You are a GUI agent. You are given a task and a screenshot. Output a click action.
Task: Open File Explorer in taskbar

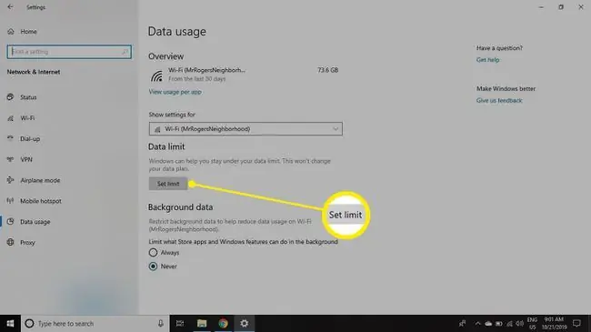pos(202,323)
